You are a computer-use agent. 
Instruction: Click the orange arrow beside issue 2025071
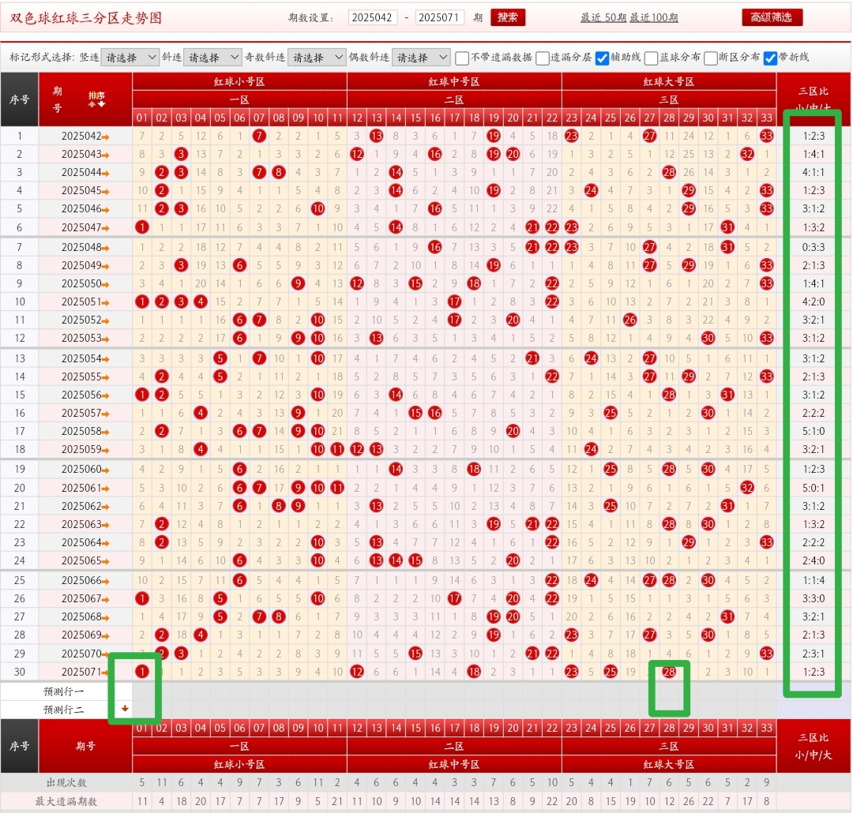[106, 673]
